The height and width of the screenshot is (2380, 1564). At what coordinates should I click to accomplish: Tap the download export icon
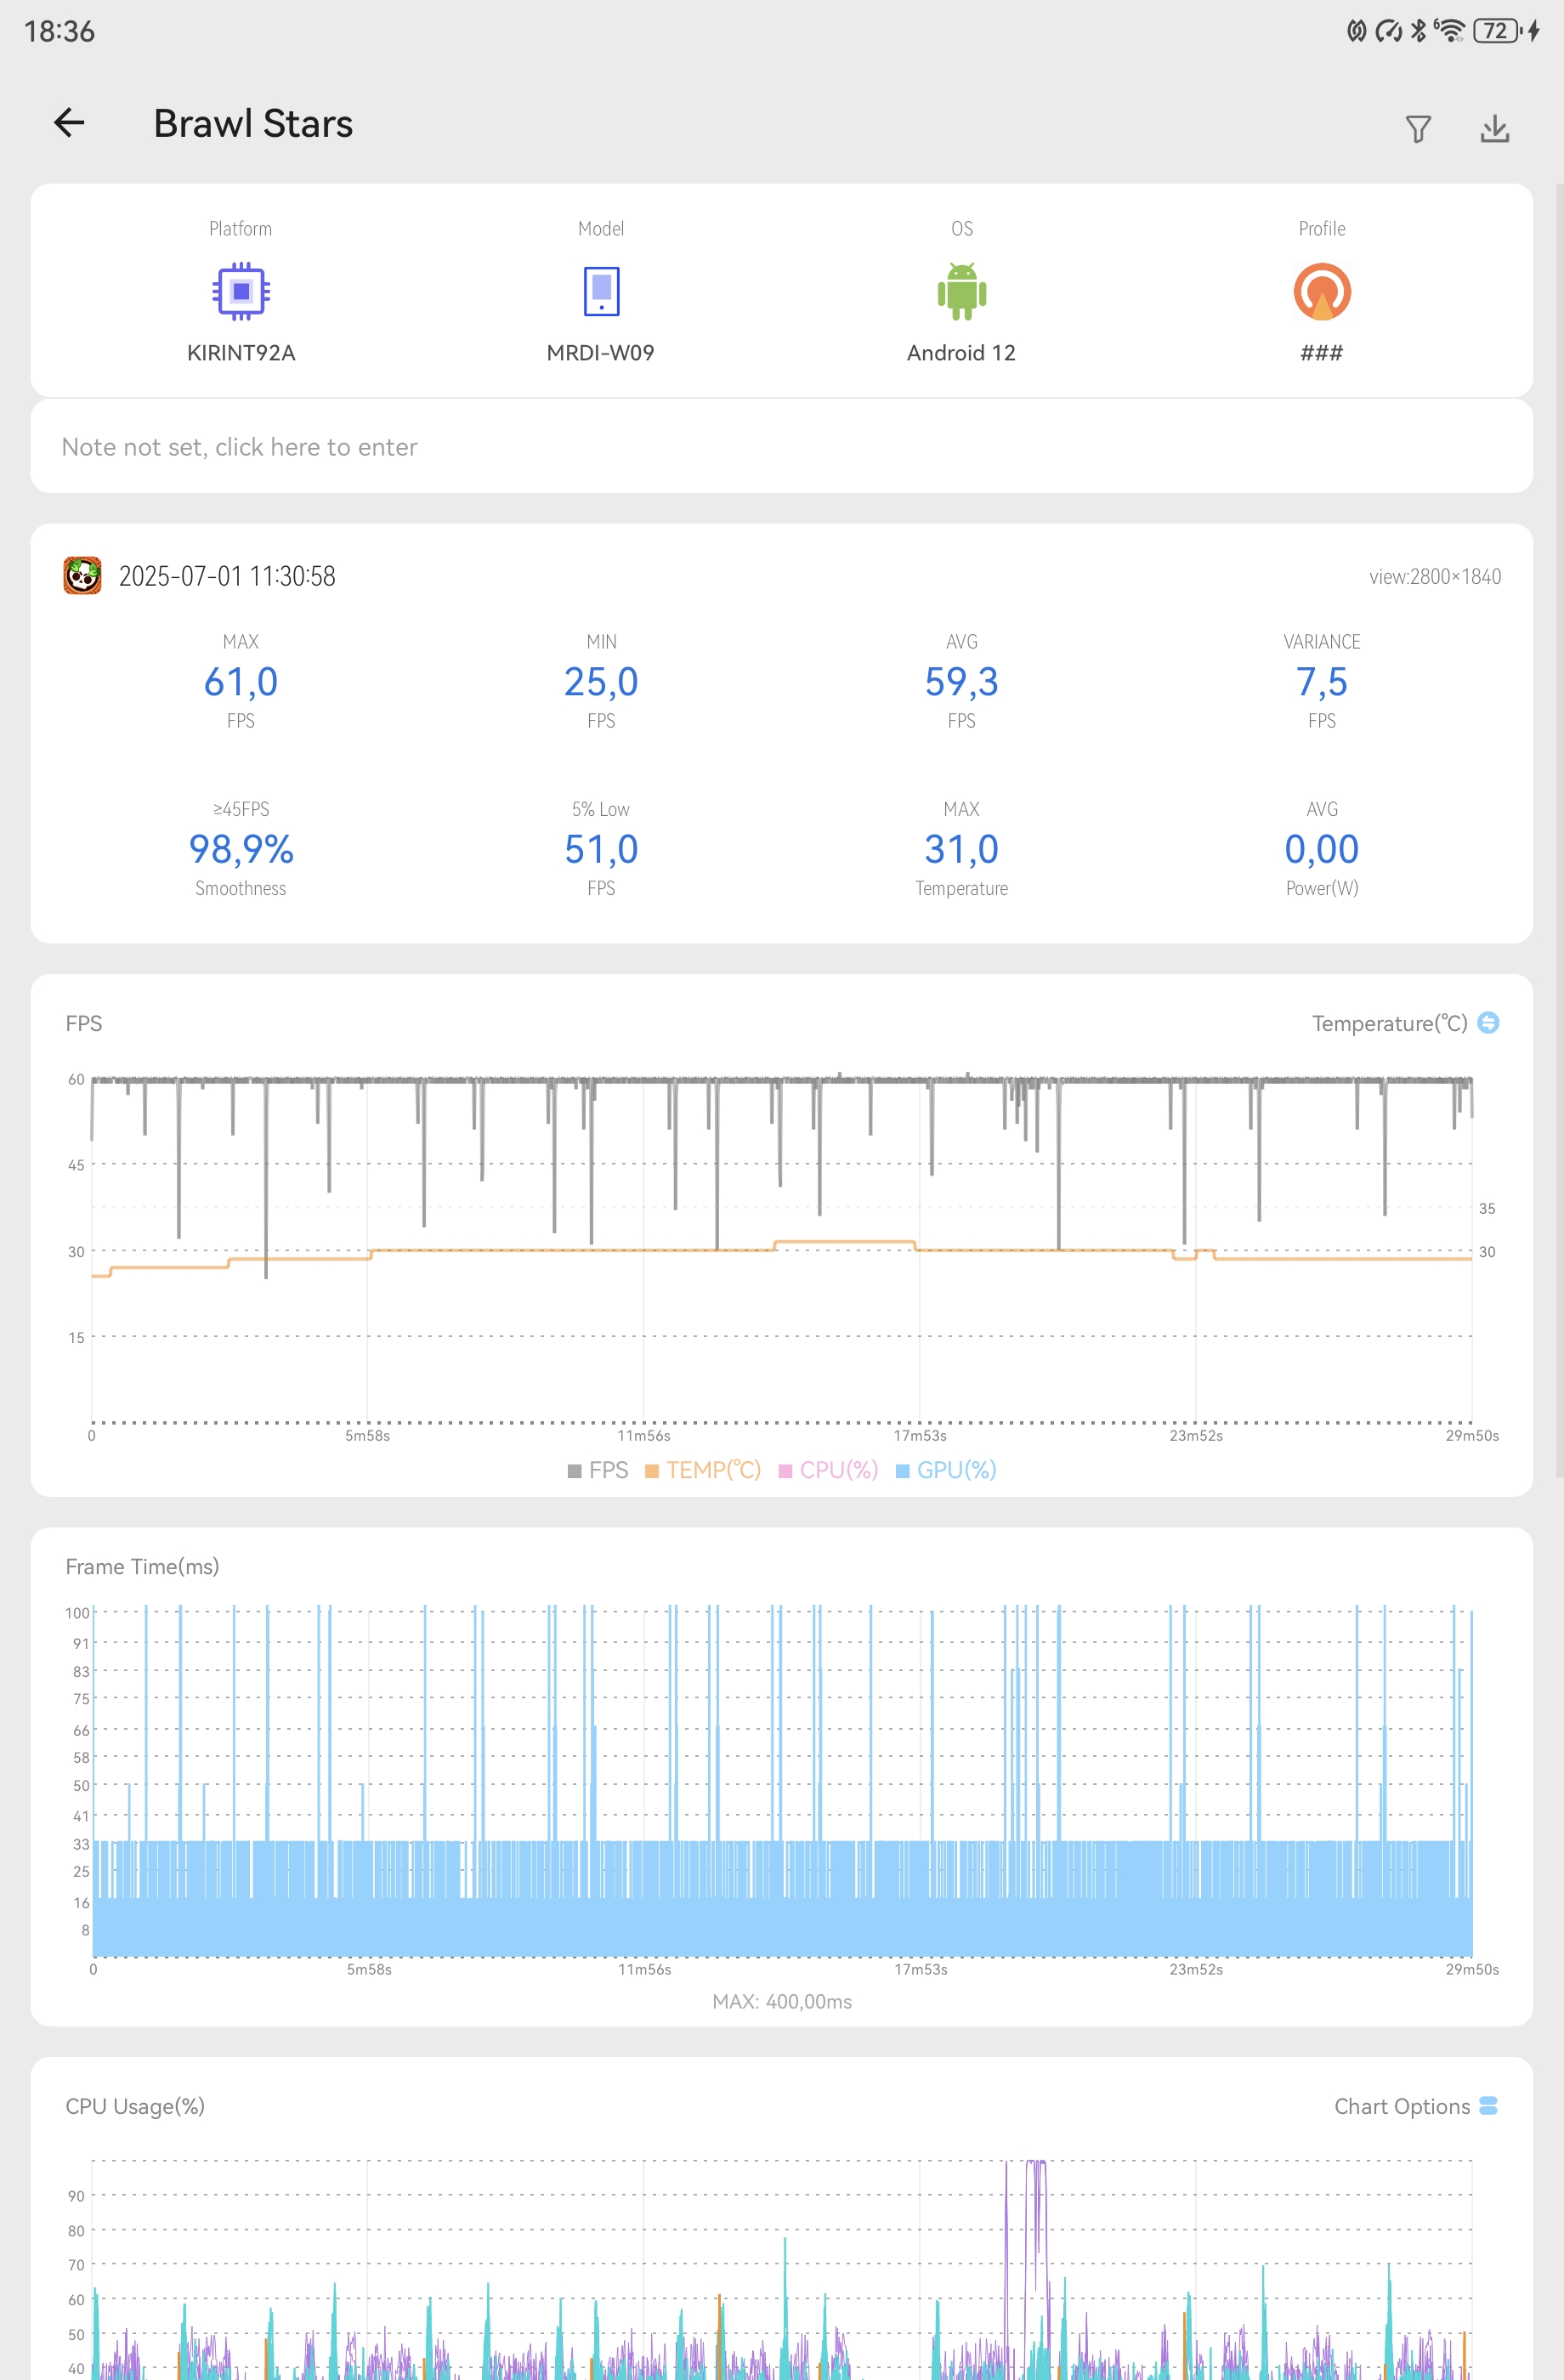point(1495,128)
